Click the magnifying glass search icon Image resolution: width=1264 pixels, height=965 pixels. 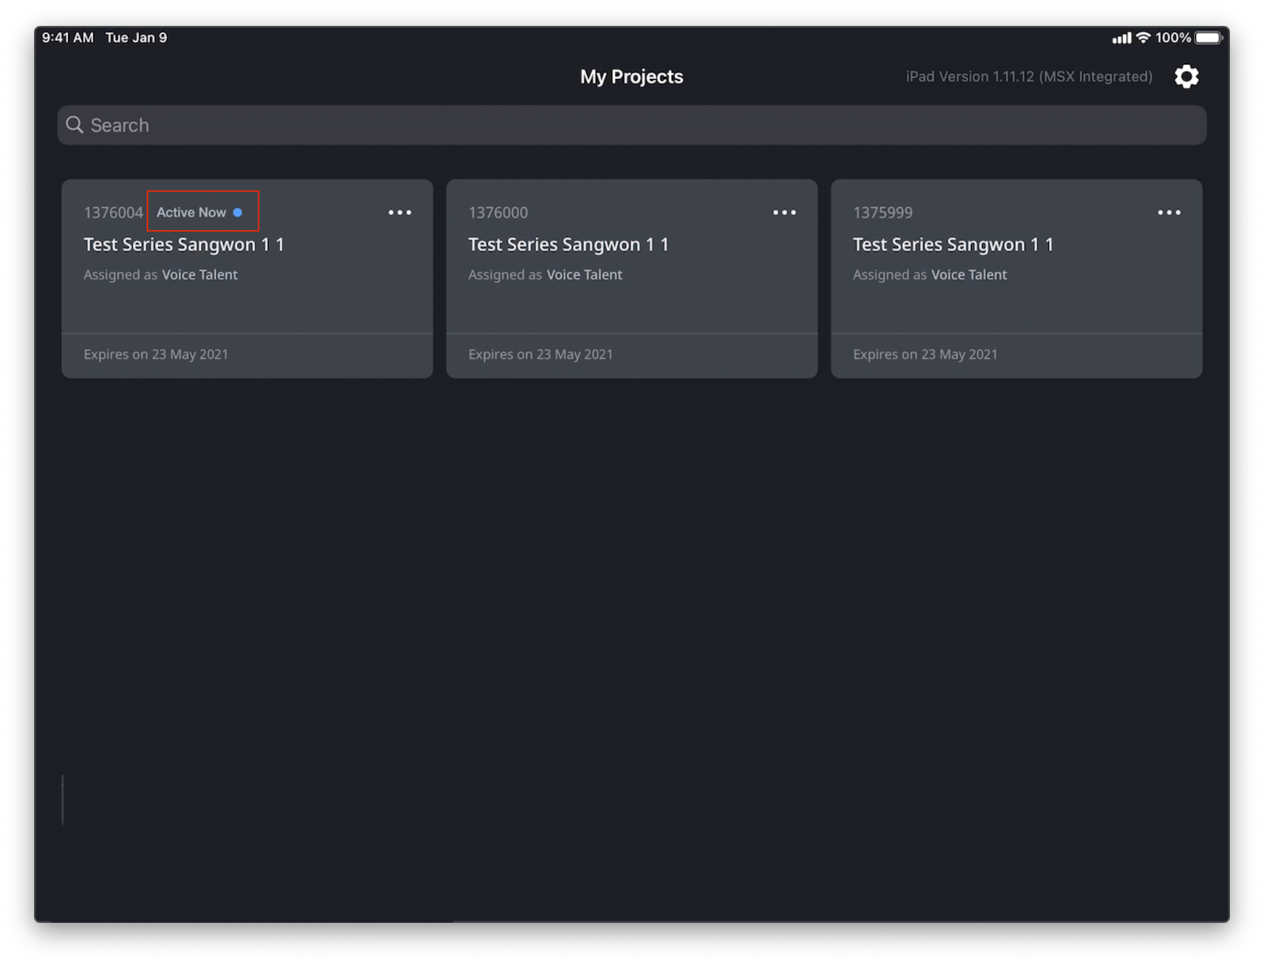tap(74, 125)
